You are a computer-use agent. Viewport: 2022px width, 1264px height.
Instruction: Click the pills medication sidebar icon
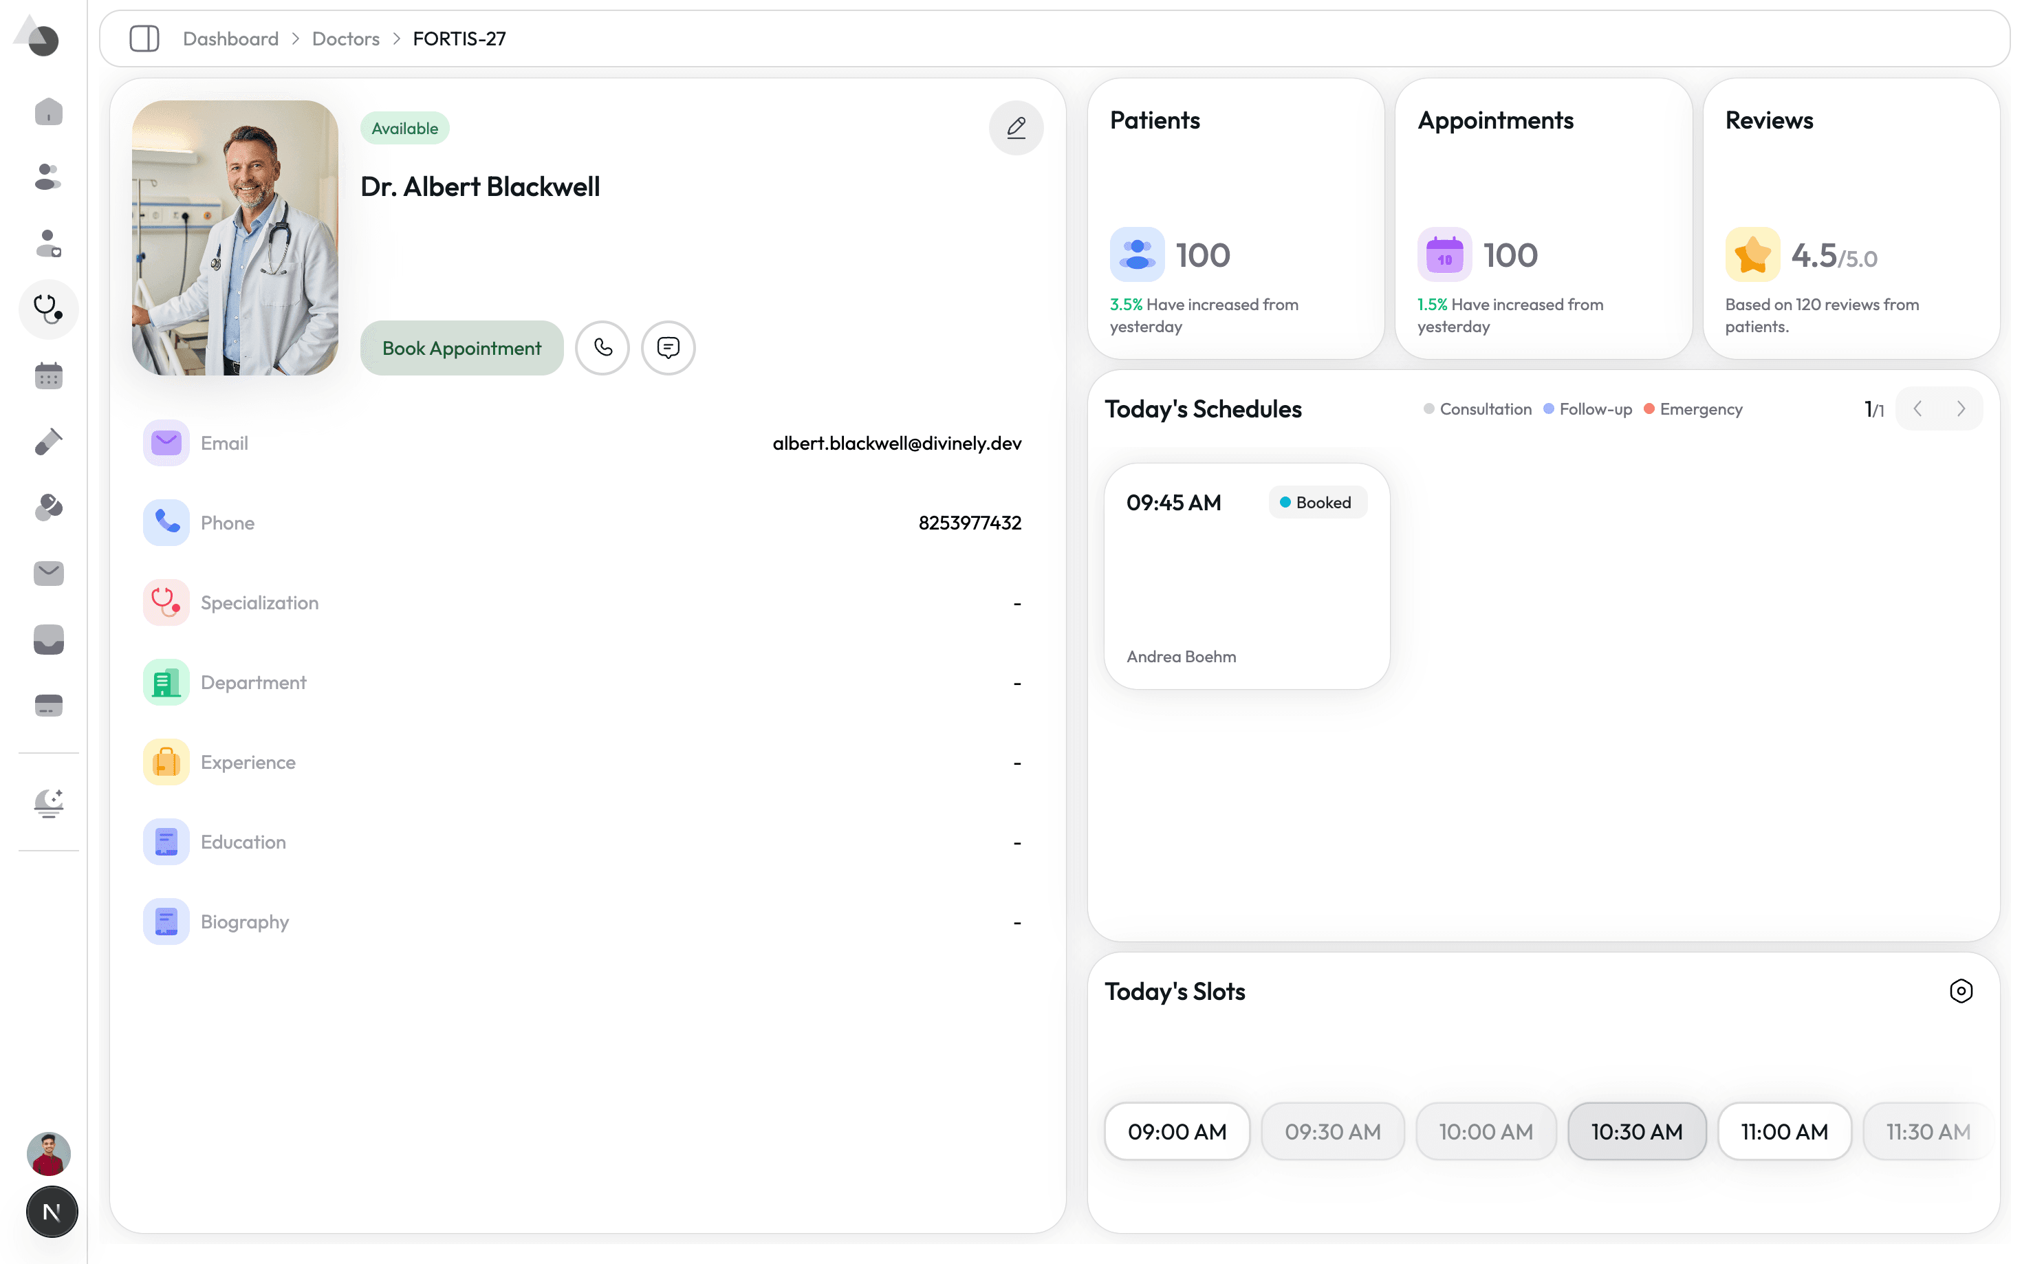coord(48,508)
